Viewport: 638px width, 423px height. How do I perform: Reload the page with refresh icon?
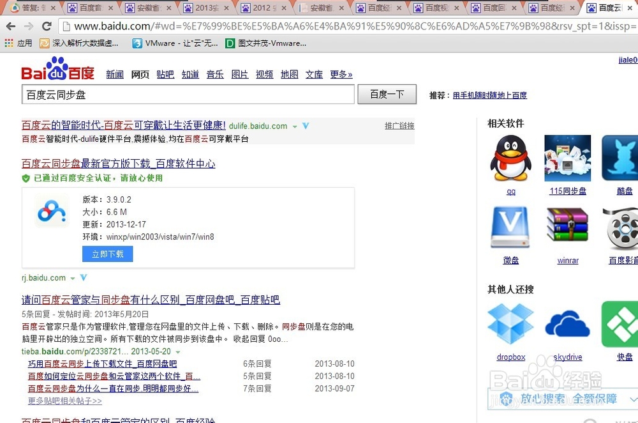[x=47, y=26]
